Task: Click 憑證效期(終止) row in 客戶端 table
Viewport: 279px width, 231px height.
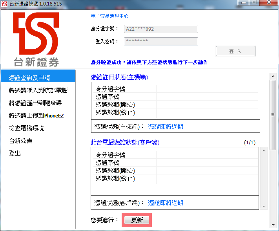Action: (x=176, y=178)
